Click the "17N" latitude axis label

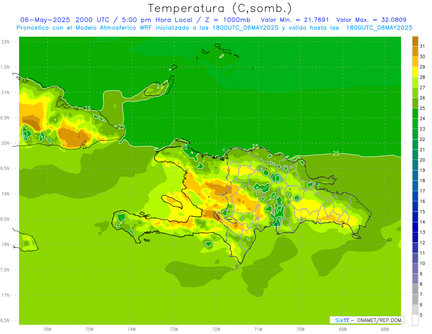(6, 295)
